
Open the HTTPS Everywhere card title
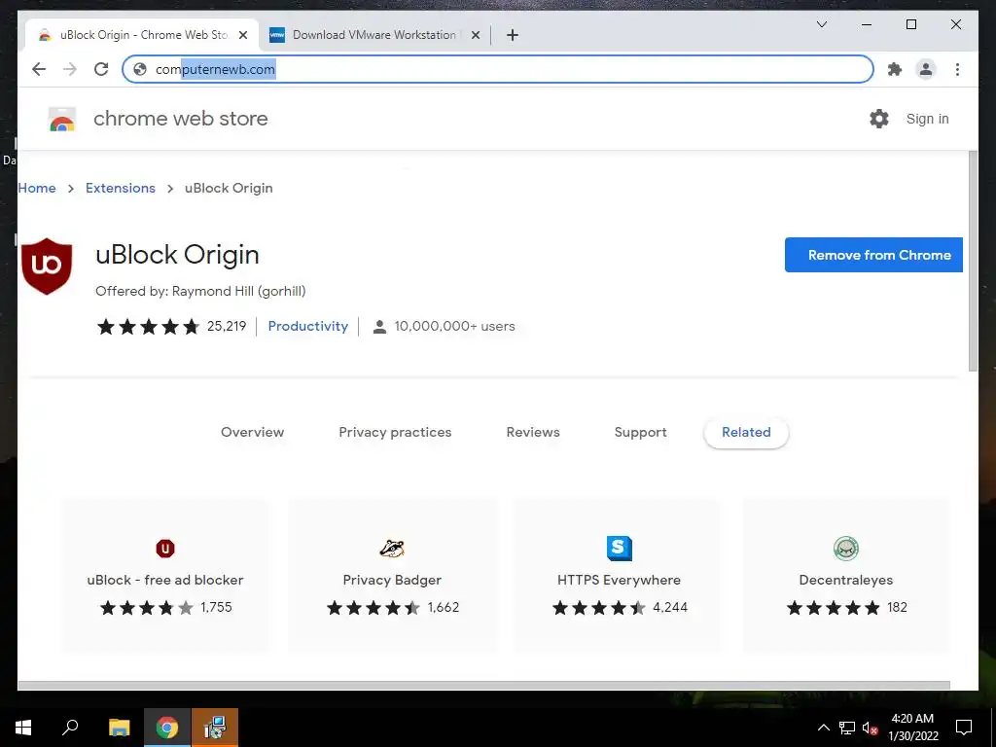619,580
